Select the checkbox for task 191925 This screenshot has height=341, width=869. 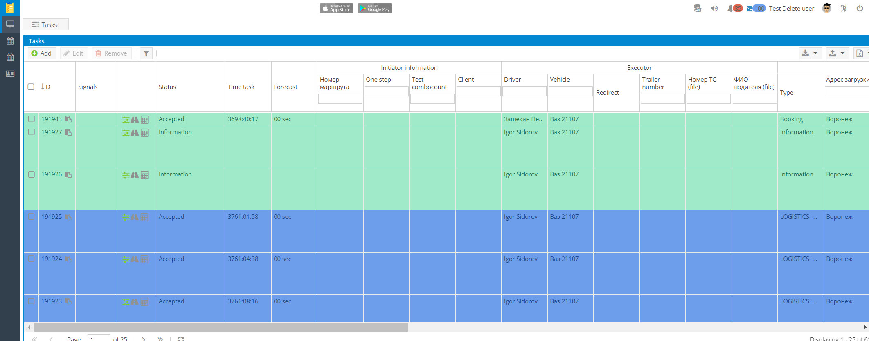[32, 217]
